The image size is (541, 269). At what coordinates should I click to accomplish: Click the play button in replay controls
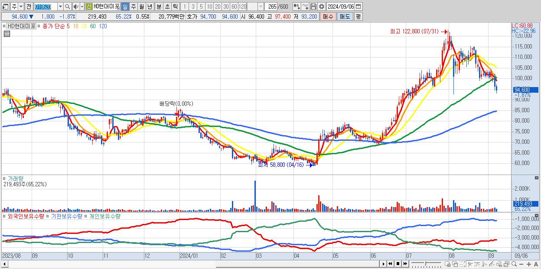click(x=384, y=264)
